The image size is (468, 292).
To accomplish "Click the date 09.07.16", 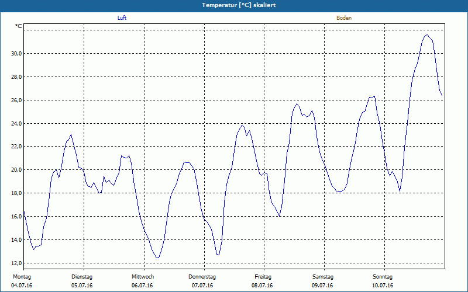I will (x=322, y=286).
